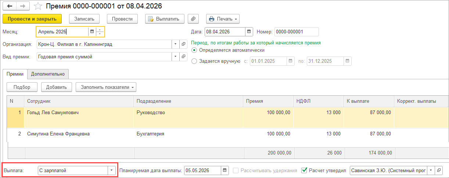This screenshot has width=449, height=178.
Task: Expand the Выплата dropdown list
Action: [x=111, y=170]
